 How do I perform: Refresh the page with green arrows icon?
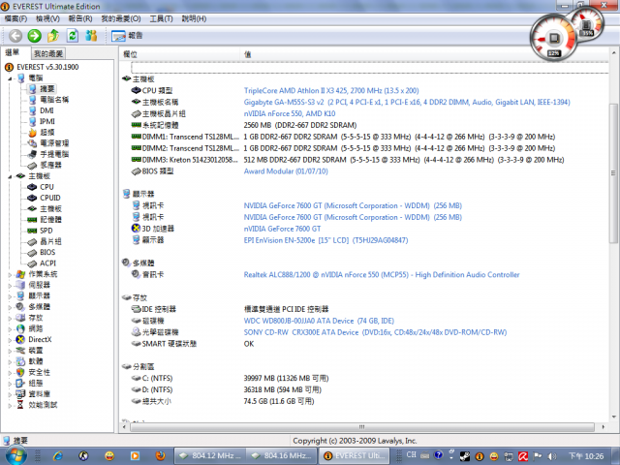pos(73,36)
